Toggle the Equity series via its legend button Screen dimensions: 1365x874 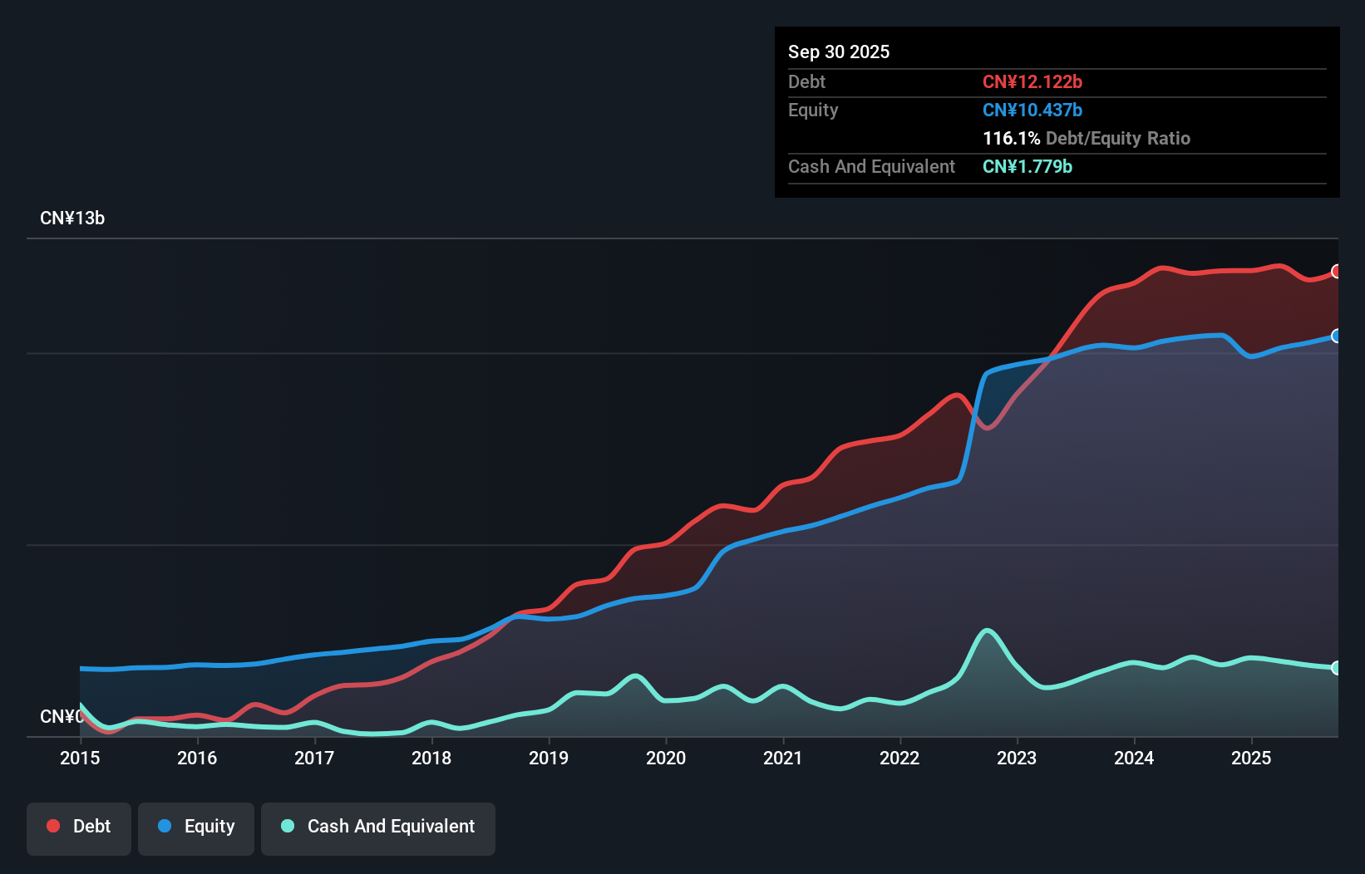coord(196,826)
